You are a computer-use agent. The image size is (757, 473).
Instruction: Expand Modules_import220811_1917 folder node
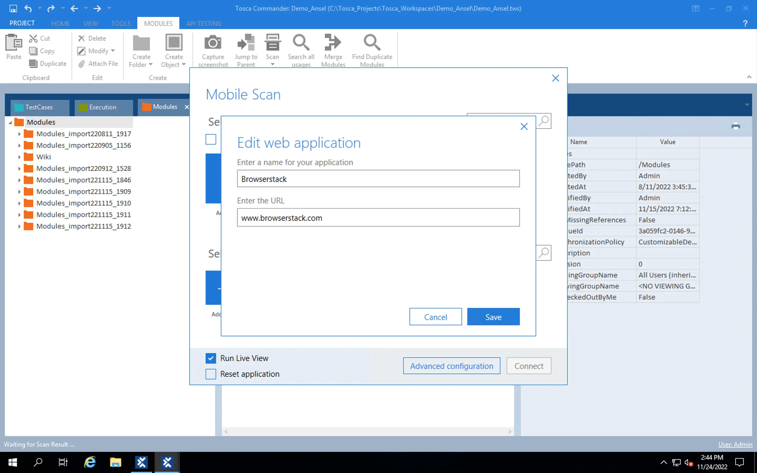coord(19,134)
